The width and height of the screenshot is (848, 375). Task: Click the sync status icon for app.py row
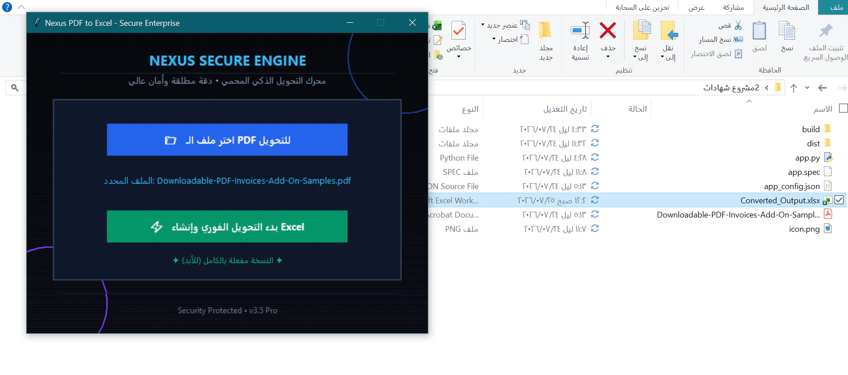tap(595, 157)
